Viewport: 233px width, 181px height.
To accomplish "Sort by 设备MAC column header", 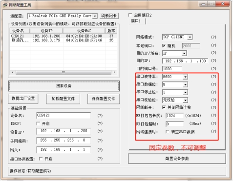I will (x=84, y=31).
